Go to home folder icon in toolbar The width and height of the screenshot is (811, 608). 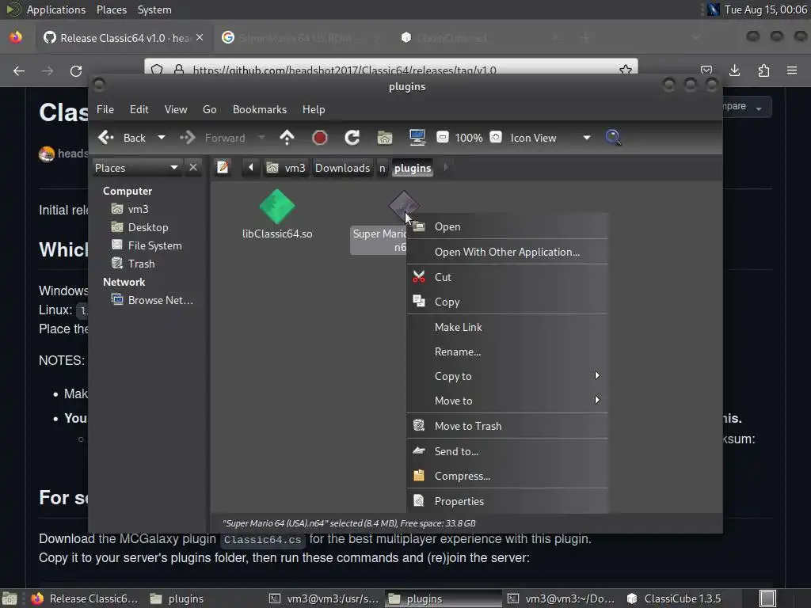coord(384,138)
